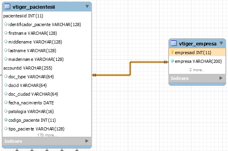Click diamond icon beside doc_ciudad column
The width and height of the screenshot is (228, 151).
click(x=6, y=94)
